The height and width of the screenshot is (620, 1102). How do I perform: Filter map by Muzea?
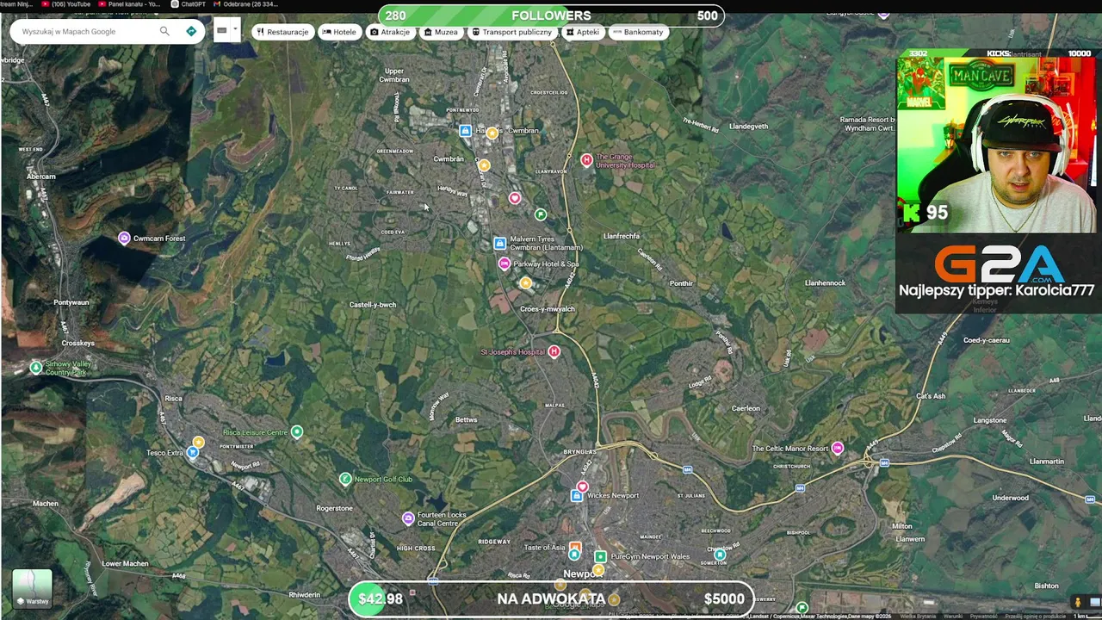point(441,32)
